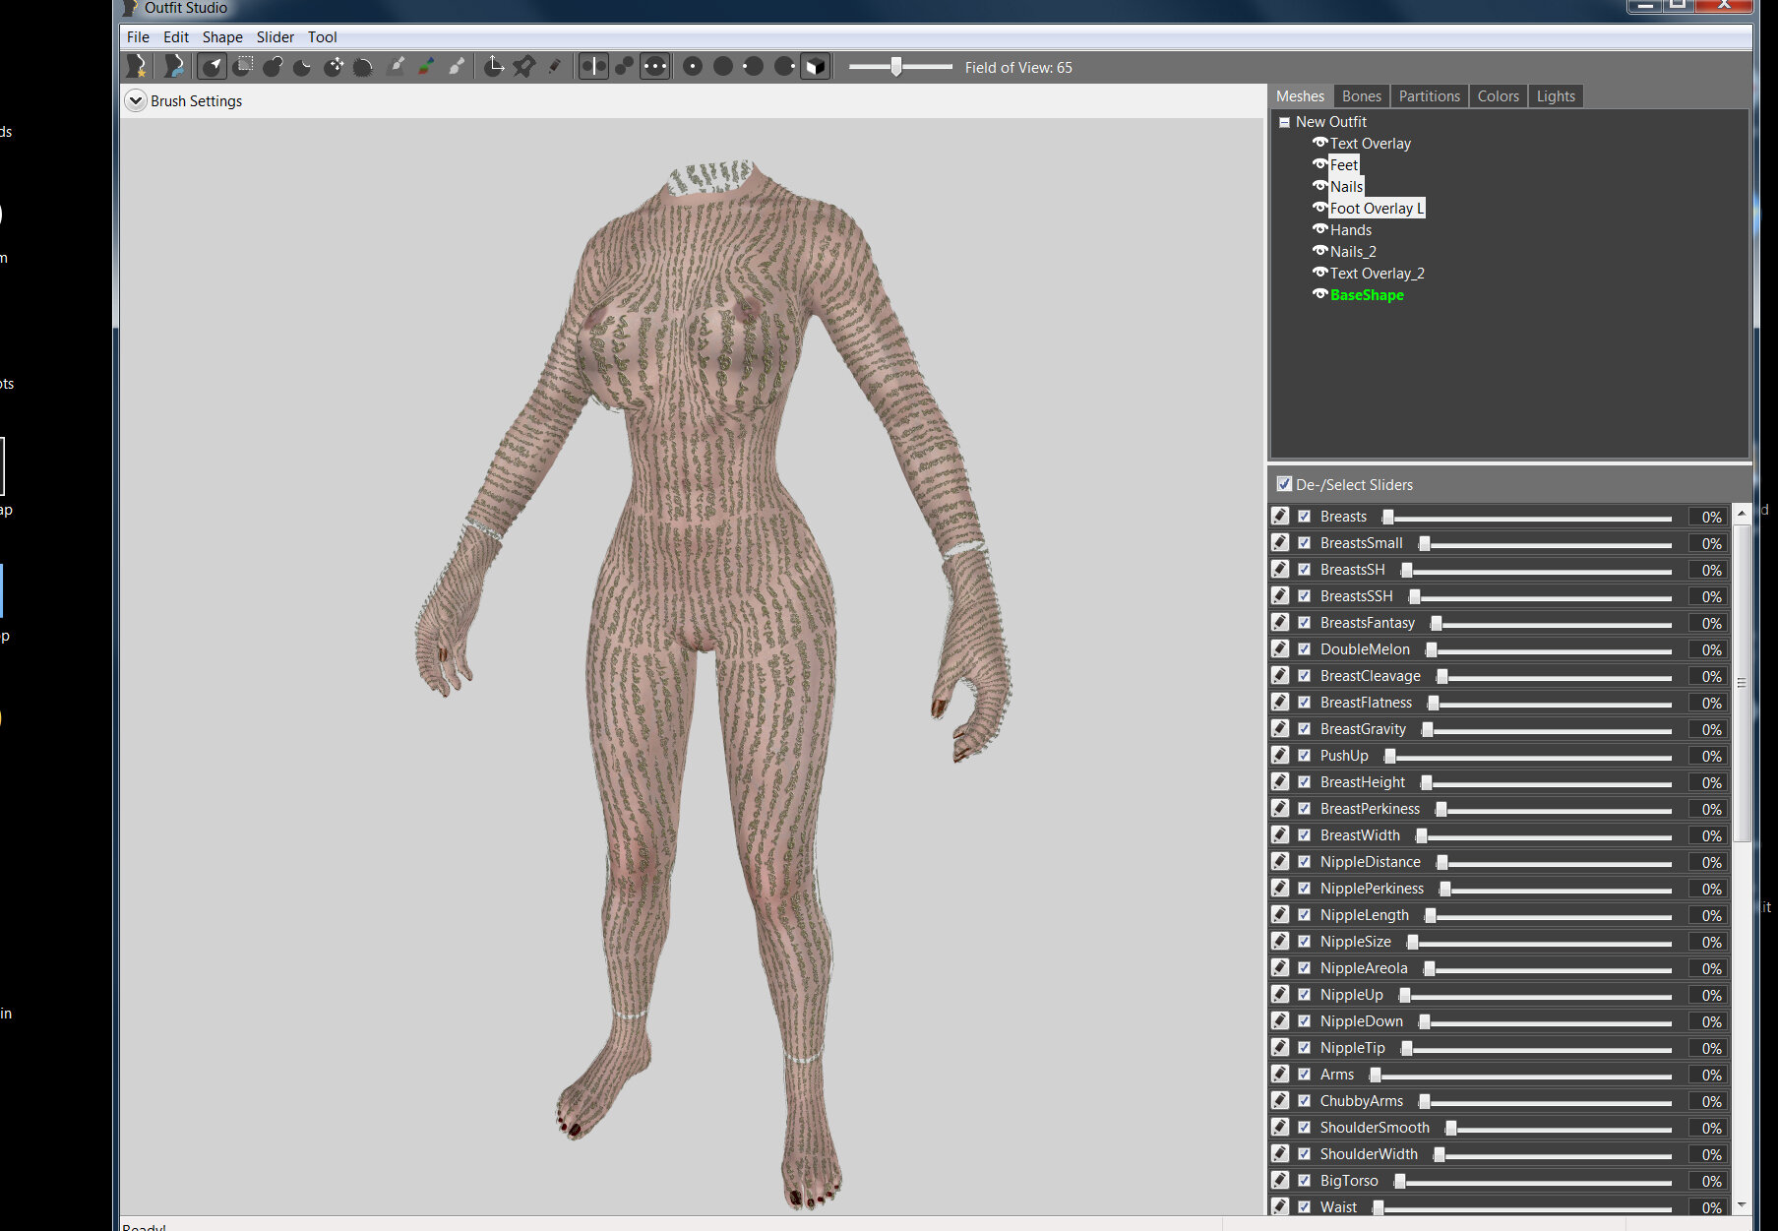Switch to the Colors tab
1778x1231 pixels.
(1499, 95)
